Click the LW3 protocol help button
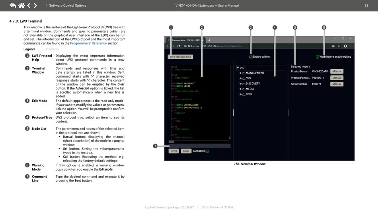378x212 pixels. point(180,57)
